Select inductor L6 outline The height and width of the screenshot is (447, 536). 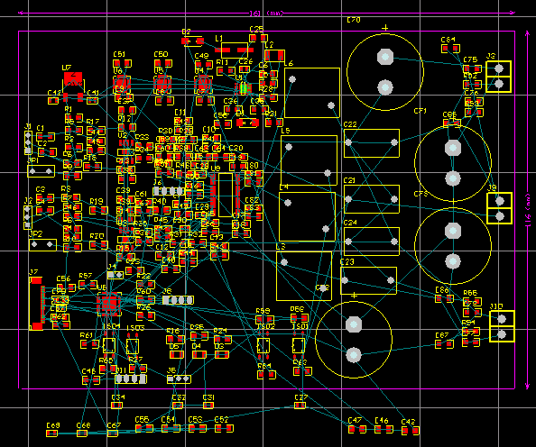click(311, 93)
